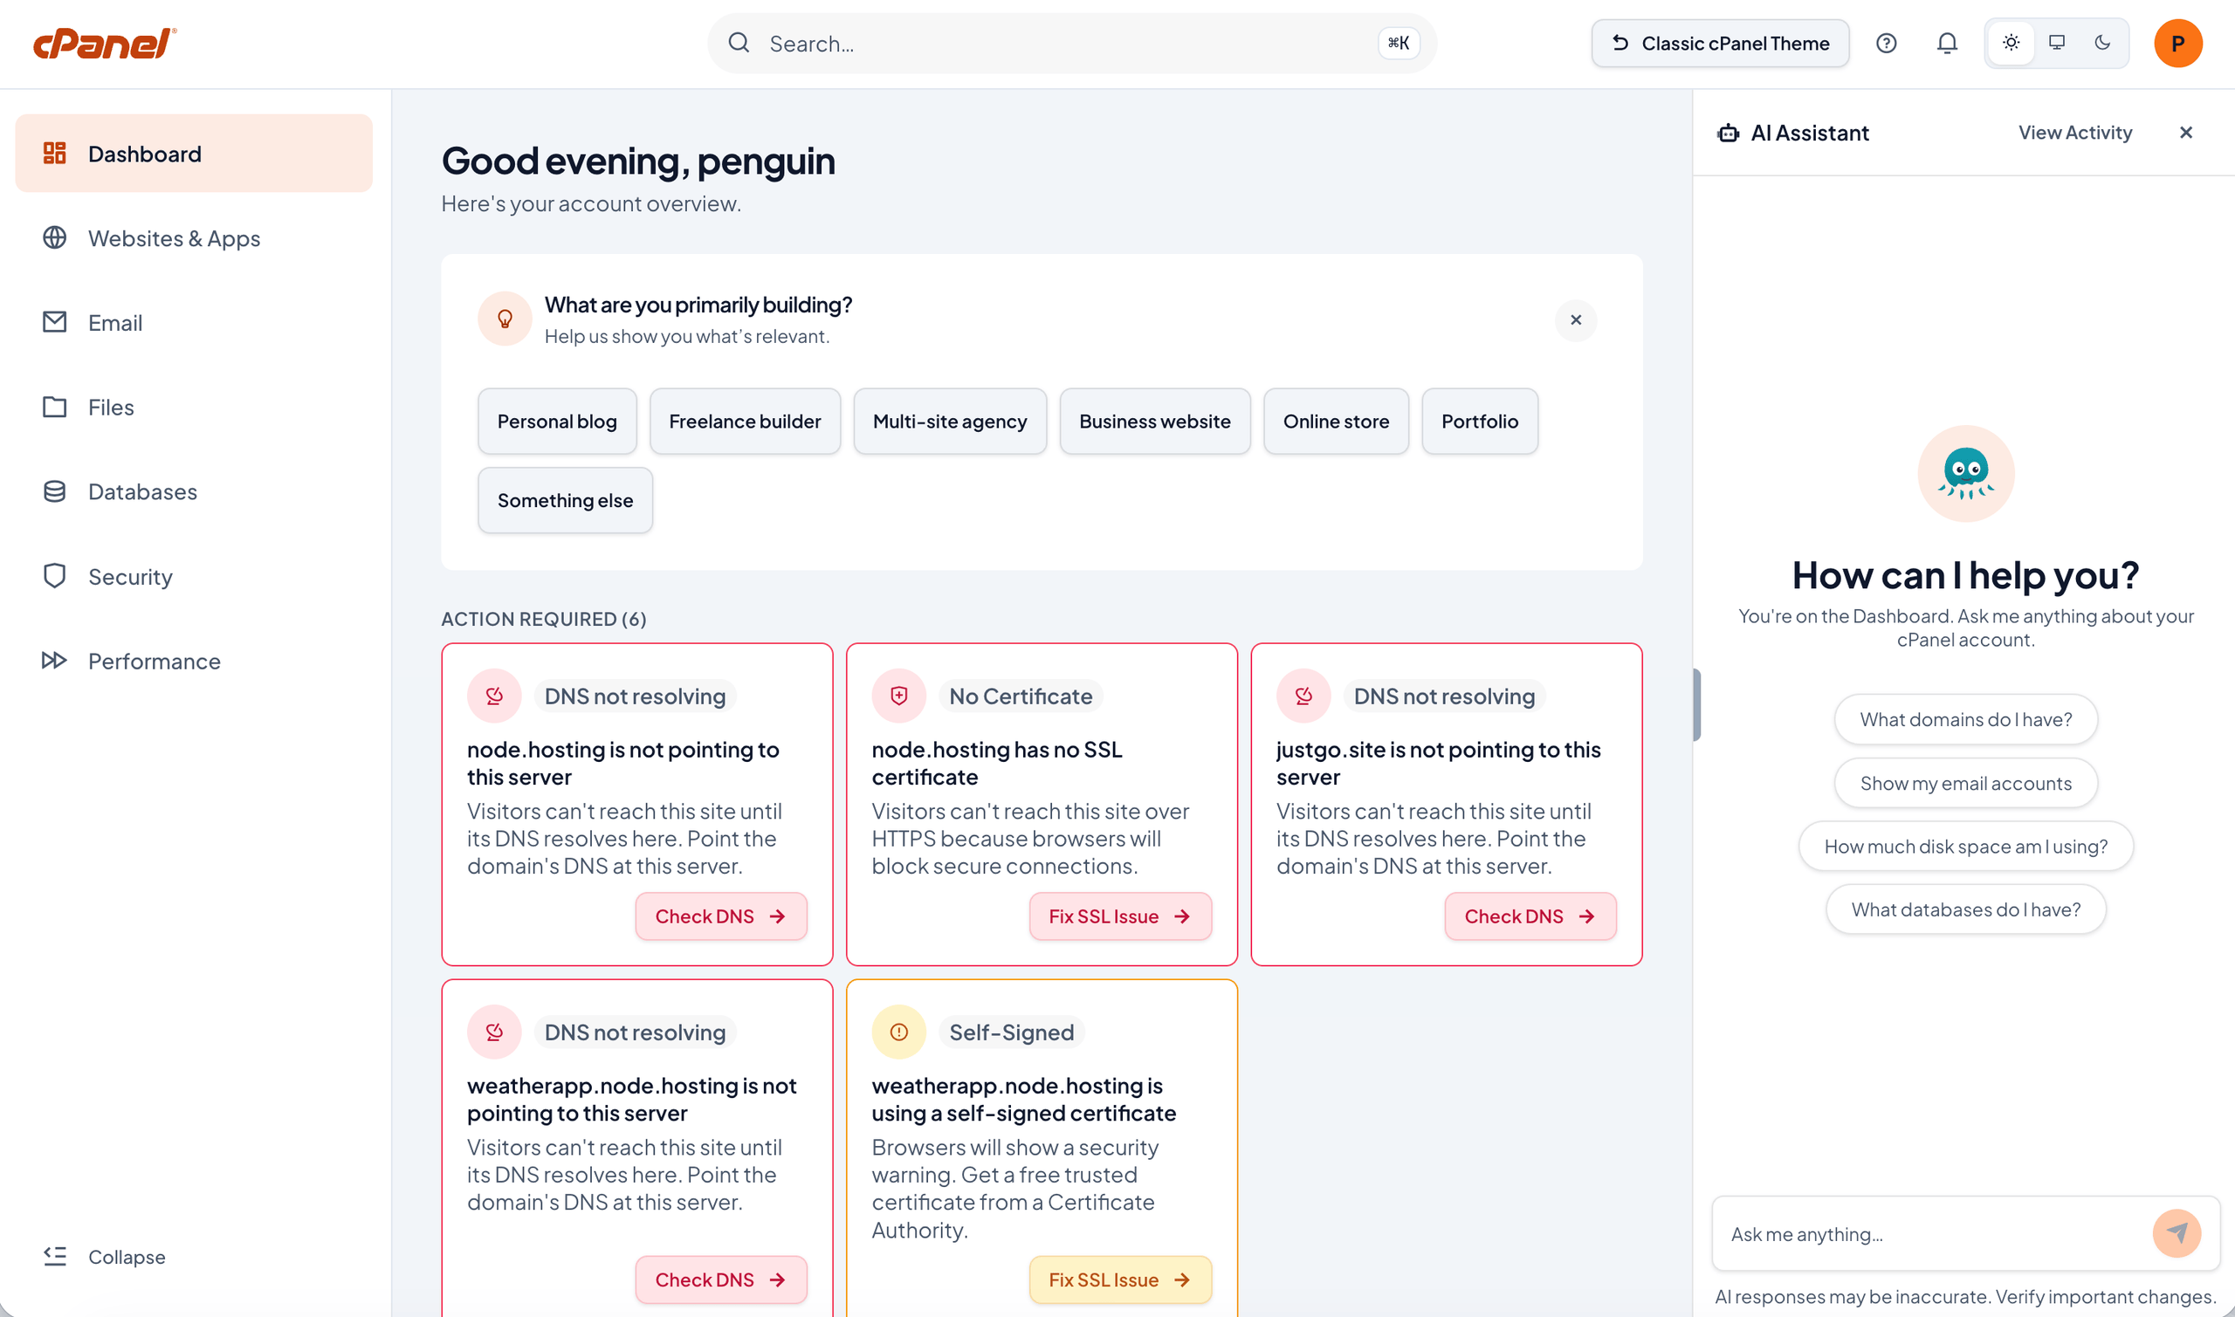The image size is (2235, 1317).
Task: Fix SSL Issue for node.hosting no certificate
Action: (1120, 916)
